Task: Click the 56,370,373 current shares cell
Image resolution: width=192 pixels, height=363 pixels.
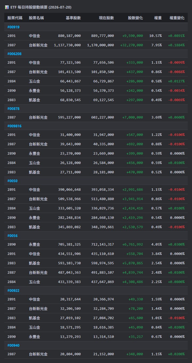Action: click(x=103, y=90)
